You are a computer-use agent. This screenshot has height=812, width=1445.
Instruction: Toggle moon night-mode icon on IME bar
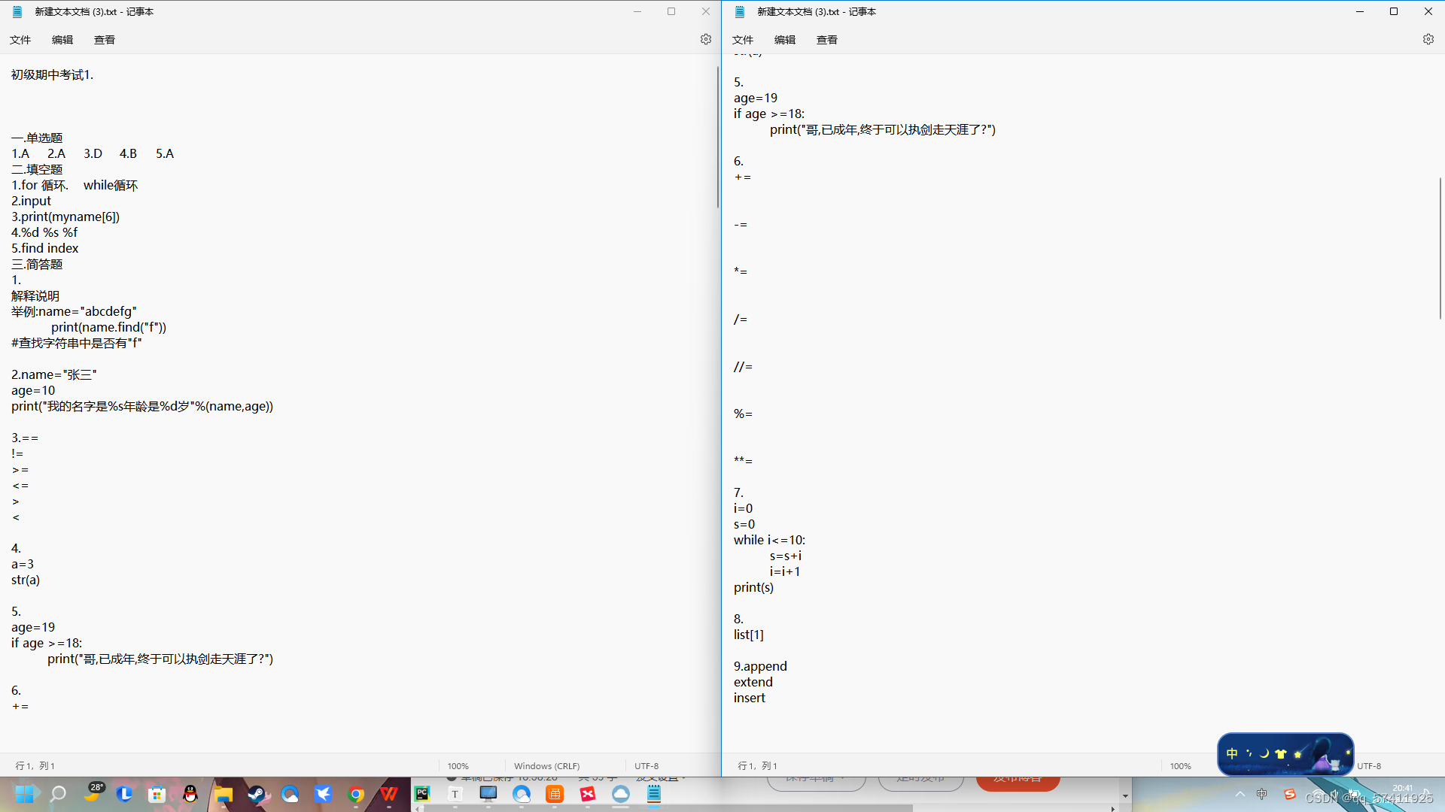(x=1264, y=753)
